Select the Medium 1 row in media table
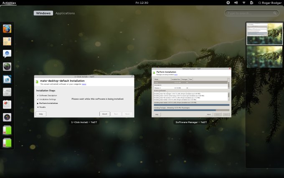The height and width of the screenshot is (178, 284). click(x=190, y=88)
